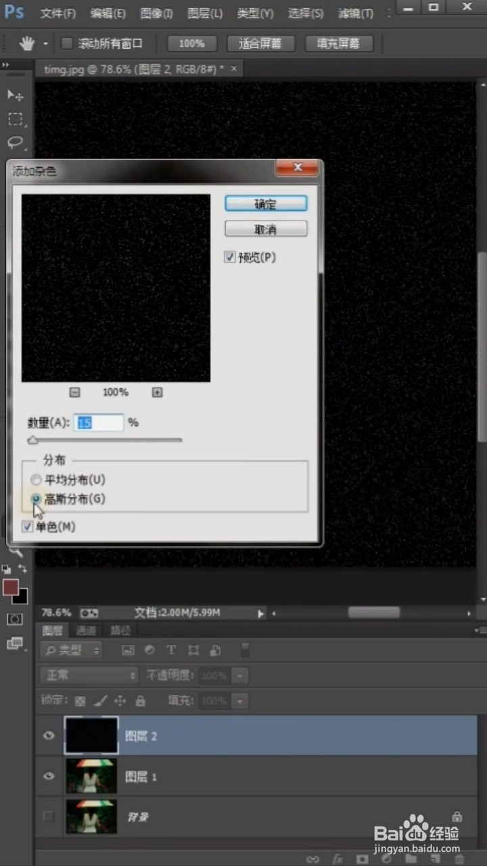The height and width of the screenshot is (866, 487).
Task: Click the screen mode icon
Action: (14, 643)
